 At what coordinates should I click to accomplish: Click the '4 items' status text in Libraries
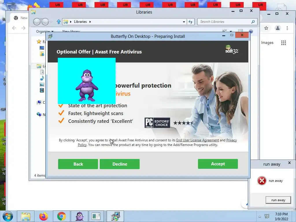tap(40, 175)
